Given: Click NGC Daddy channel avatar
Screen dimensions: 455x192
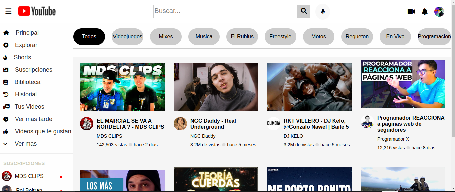Looking at the screenshot, I should (180, 124).
